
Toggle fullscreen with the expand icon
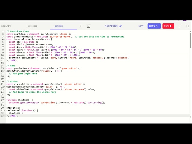pos(188,26)
